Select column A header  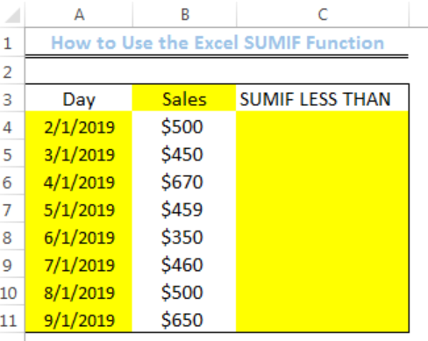[x=79, y=14]
